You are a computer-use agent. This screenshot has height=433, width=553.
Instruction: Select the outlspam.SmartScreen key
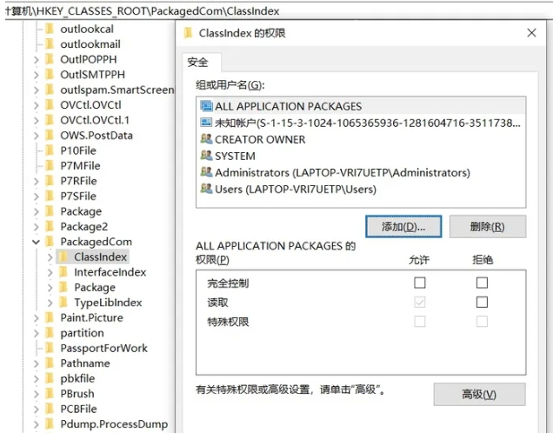coord(117,90)
